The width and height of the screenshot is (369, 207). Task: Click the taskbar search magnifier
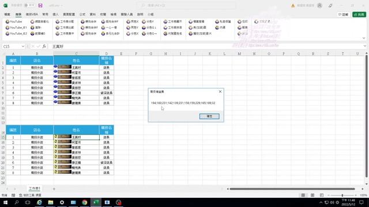pos(17,202)
